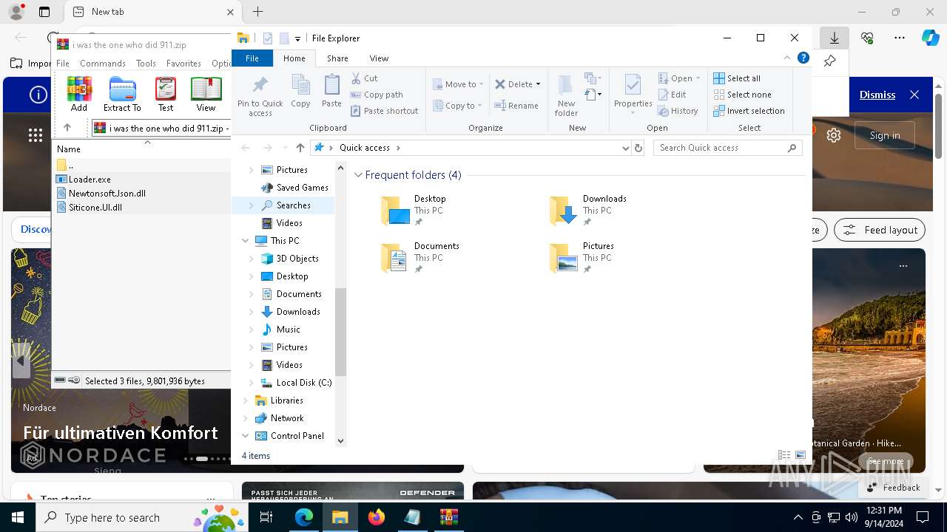Open Task View on taskbar
The height and width of the screenshot is (532, 947).
[x=266, y=517]
